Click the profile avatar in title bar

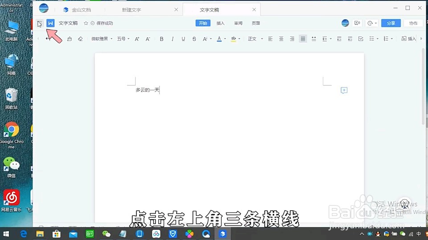pyautogui.click(x=44, y=8)
